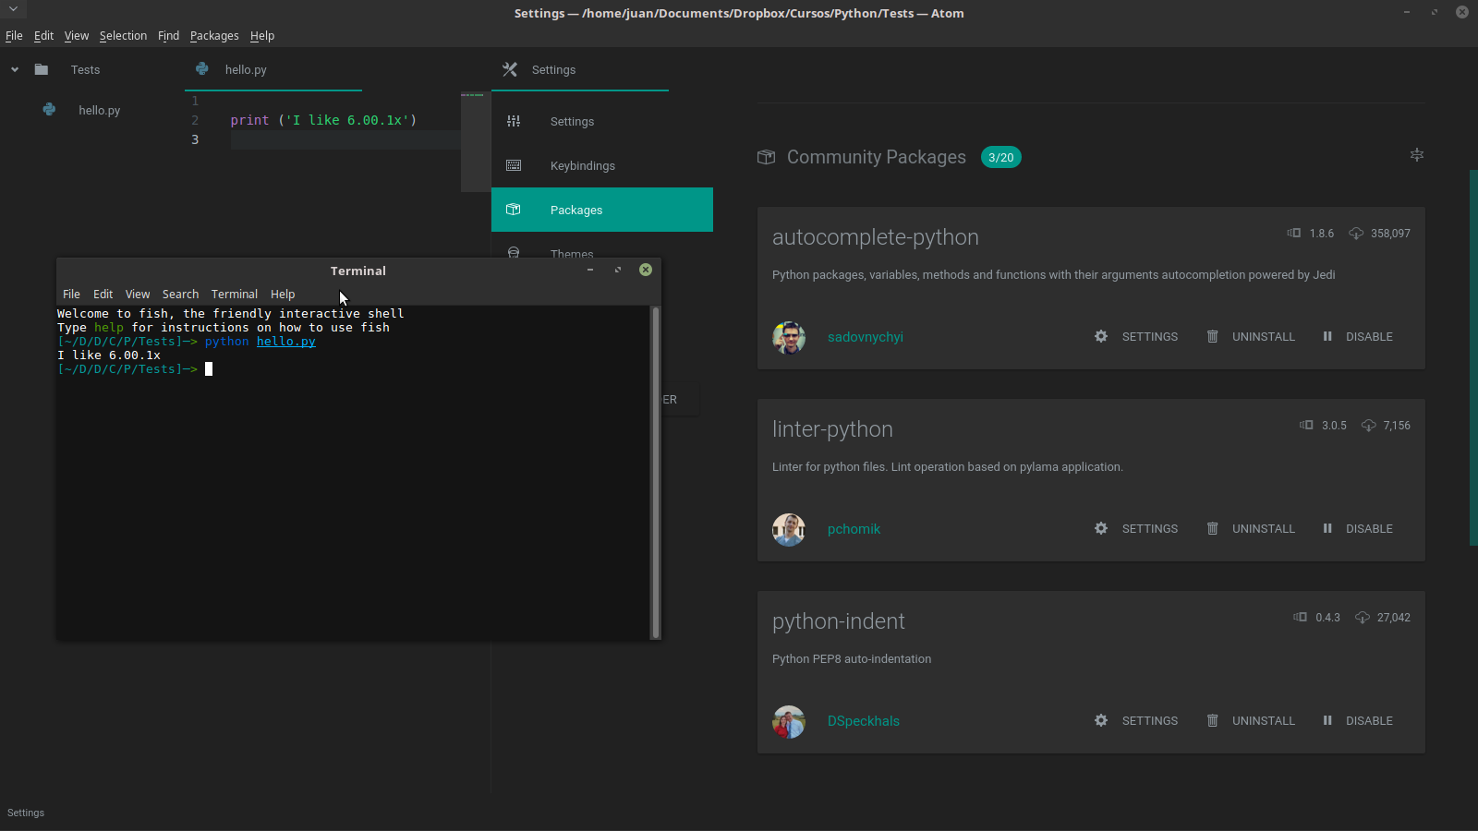Viewport: 1478px width, 831px height.
Task: Click linter-python version icon
Action: click(x=1306, y=426)
